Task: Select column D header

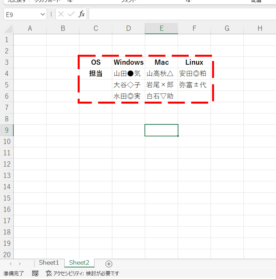Action: click(x=128, y=29)
